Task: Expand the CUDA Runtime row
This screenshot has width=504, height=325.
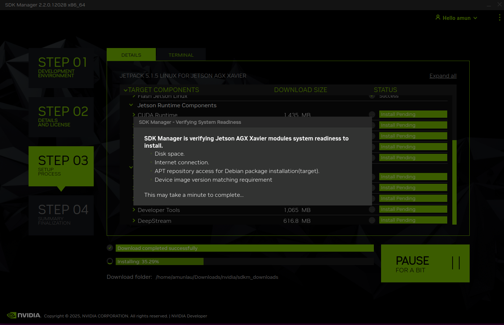Action: 134,115
